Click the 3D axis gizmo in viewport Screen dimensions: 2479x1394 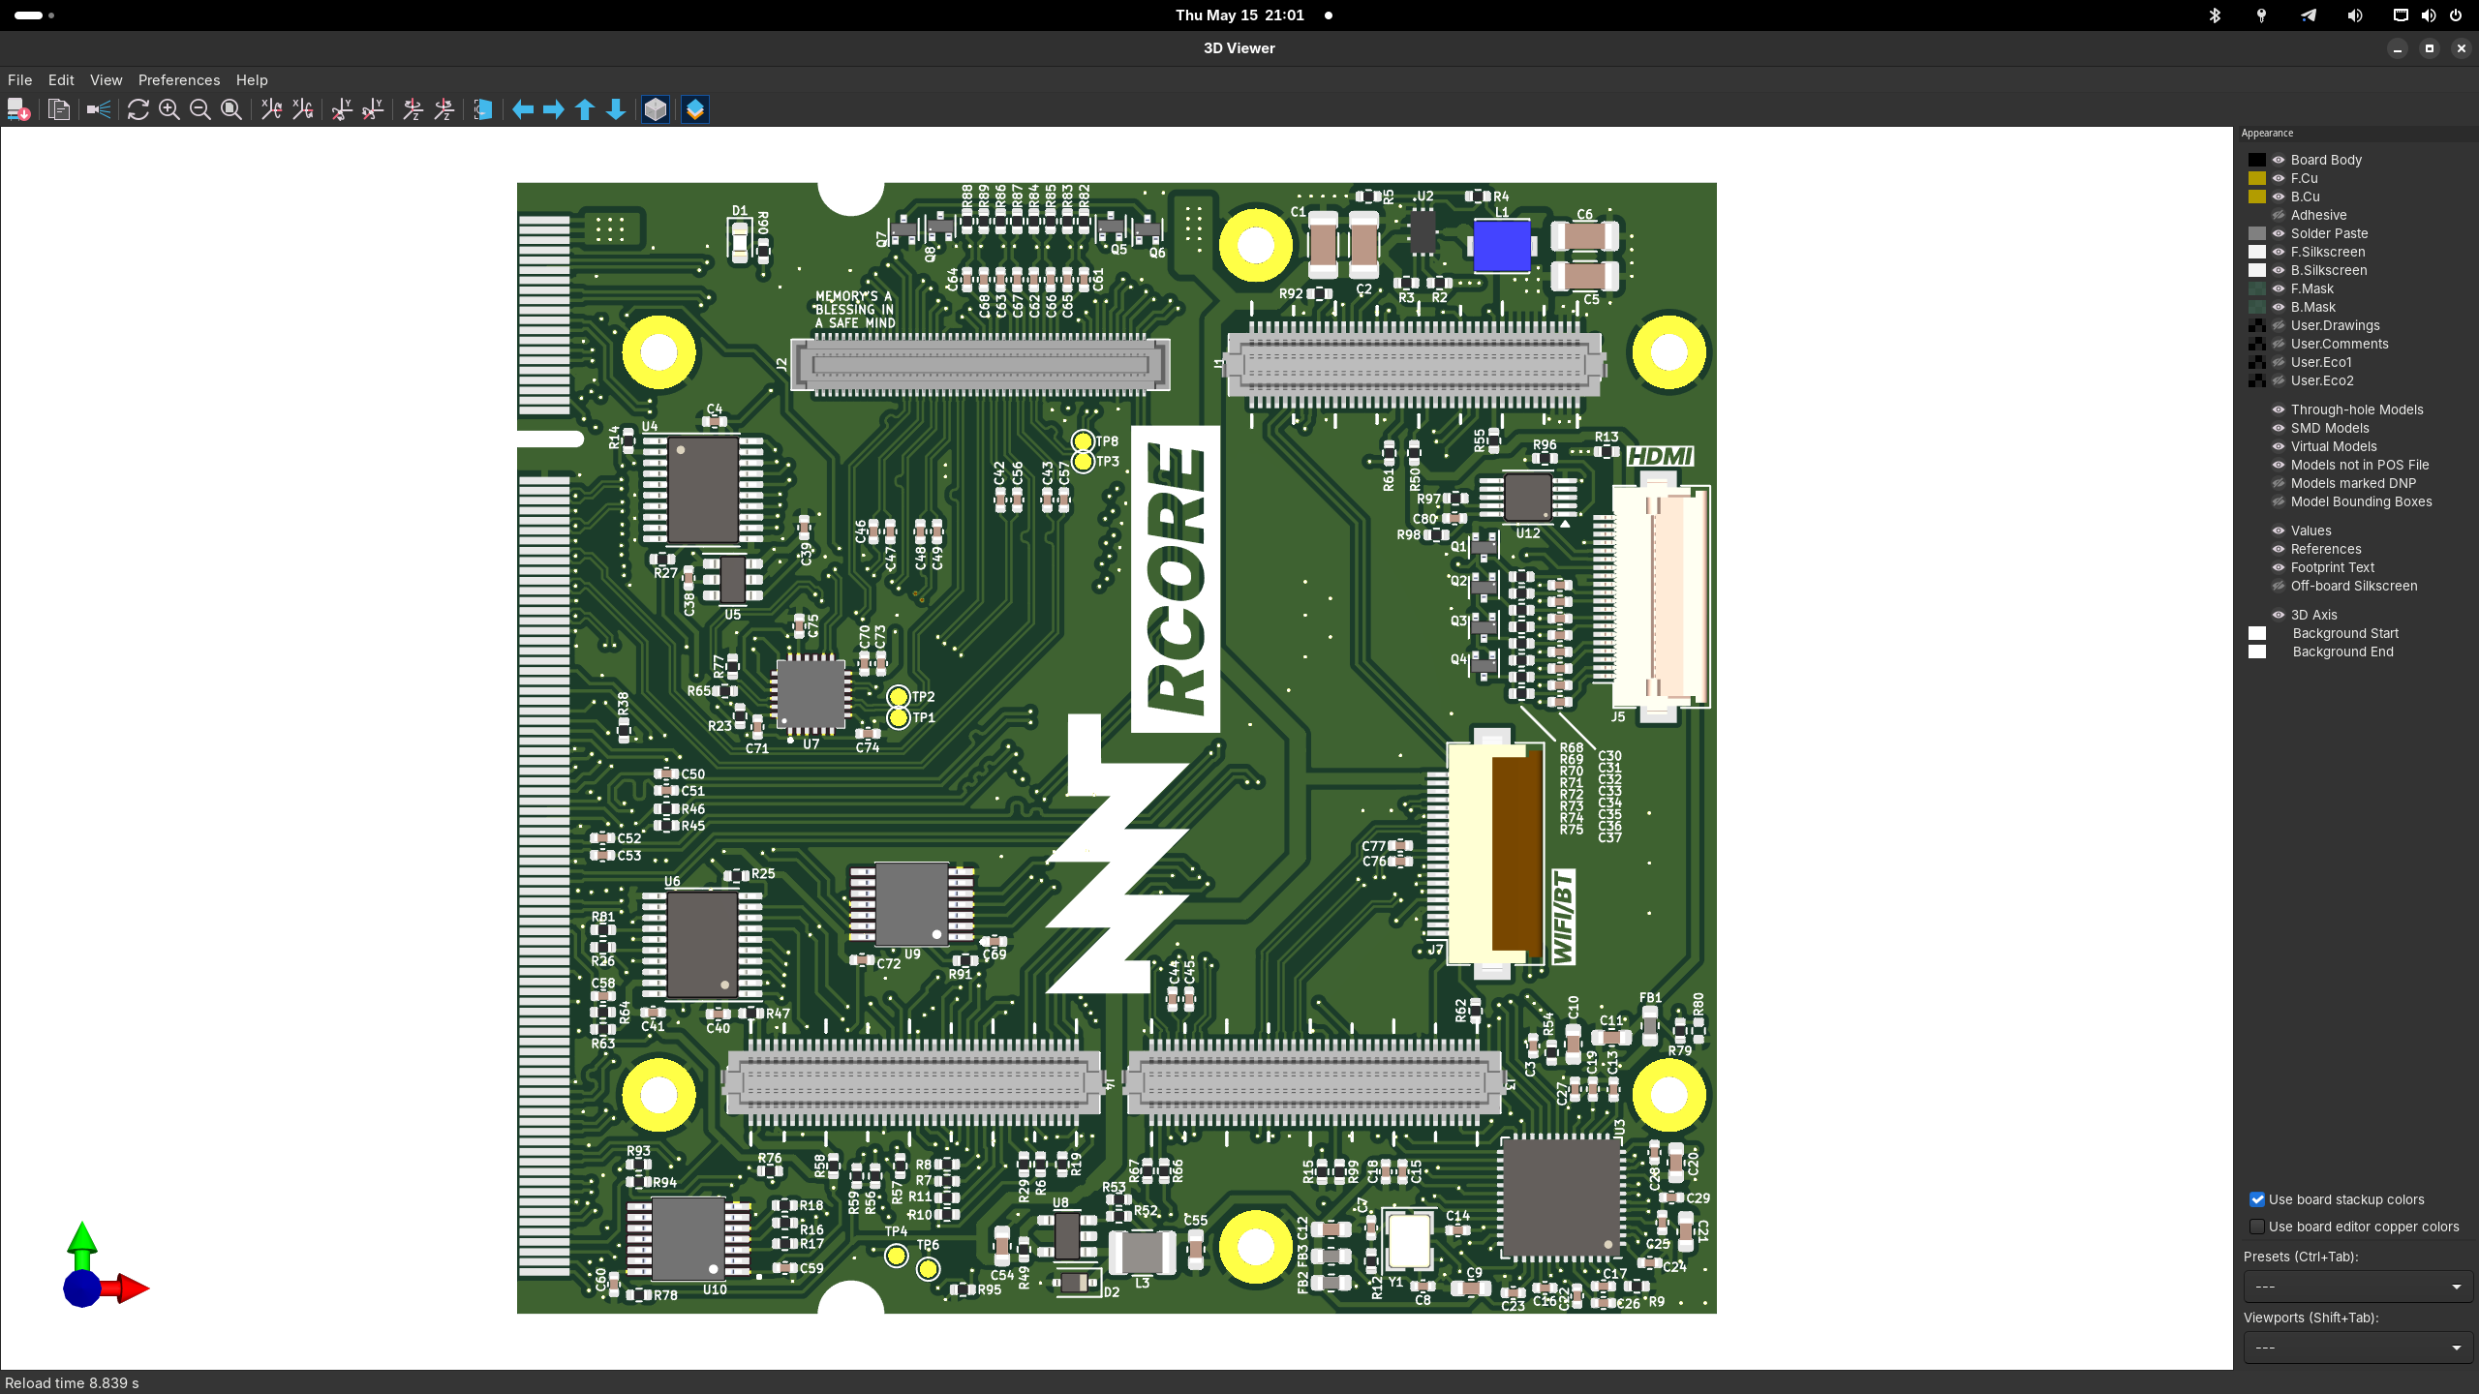(104, 1266)
